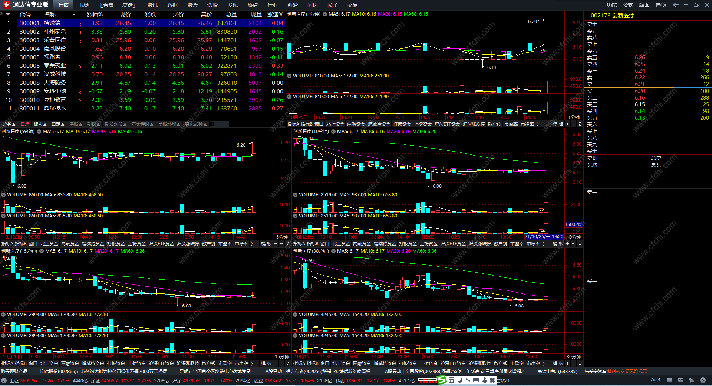Click the 通达信 red logo icon
712x386 pixels.
point(6,5)
